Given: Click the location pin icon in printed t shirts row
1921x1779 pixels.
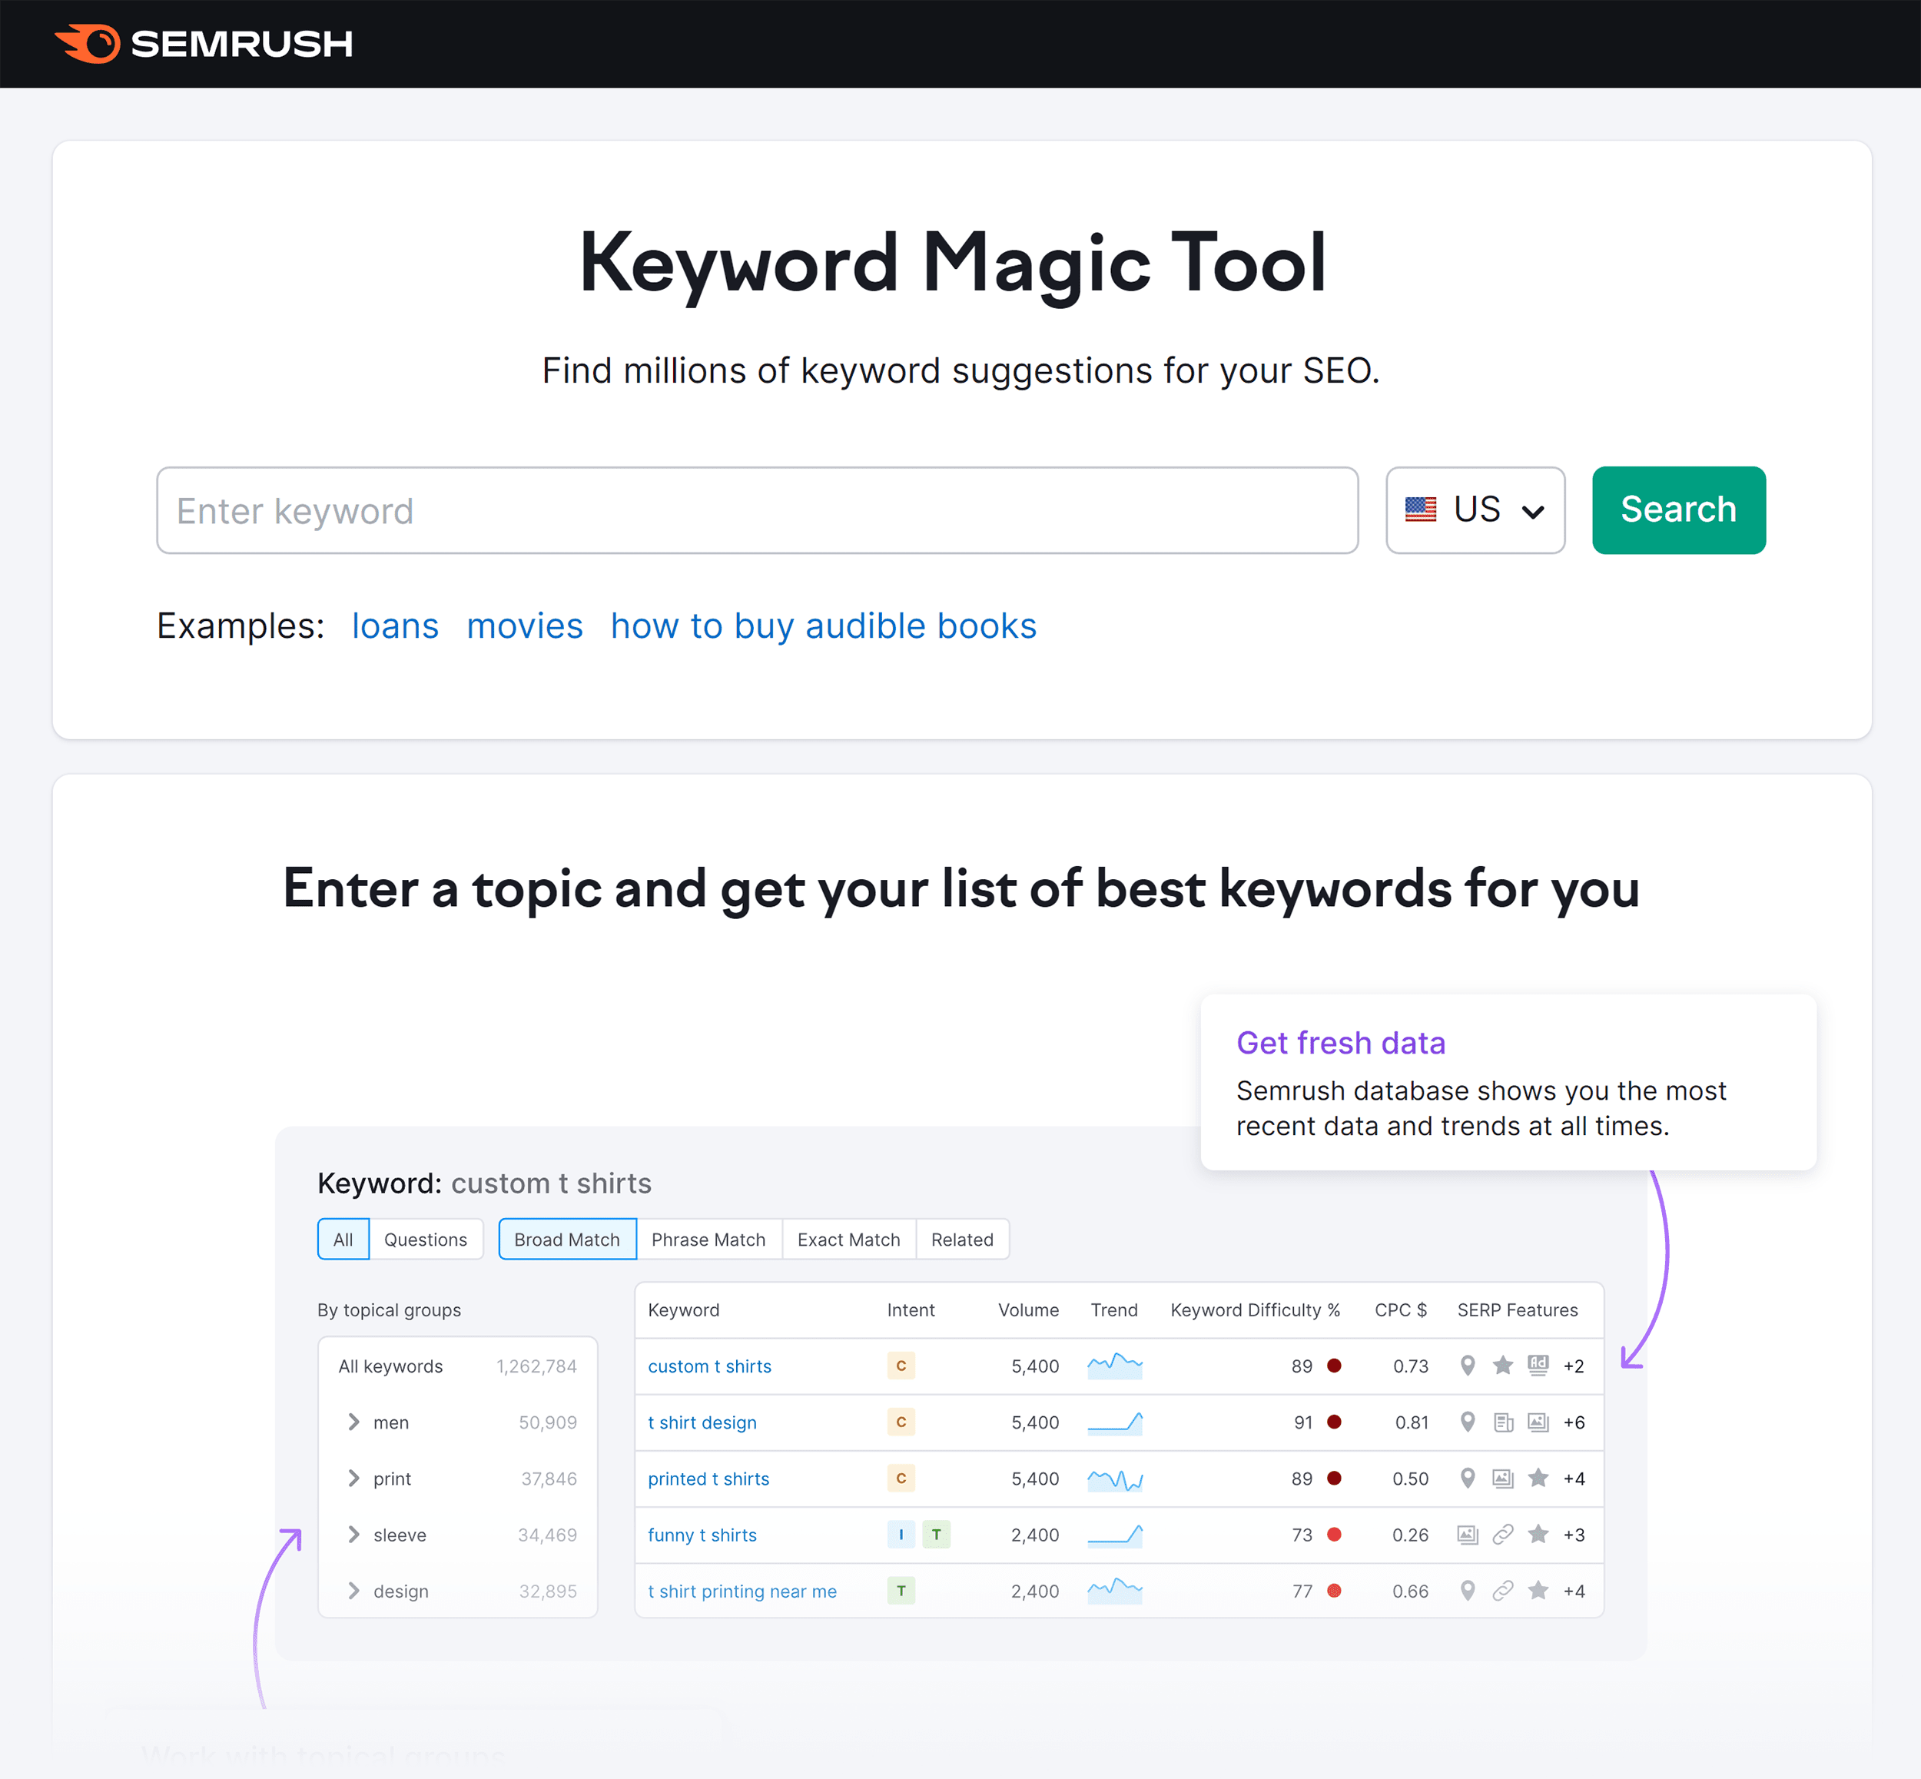Looking at the screenshot, I should click(1467, 1478).
